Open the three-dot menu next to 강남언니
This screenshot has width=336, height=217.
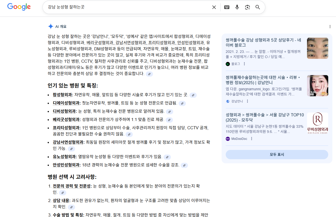[248, 101]
